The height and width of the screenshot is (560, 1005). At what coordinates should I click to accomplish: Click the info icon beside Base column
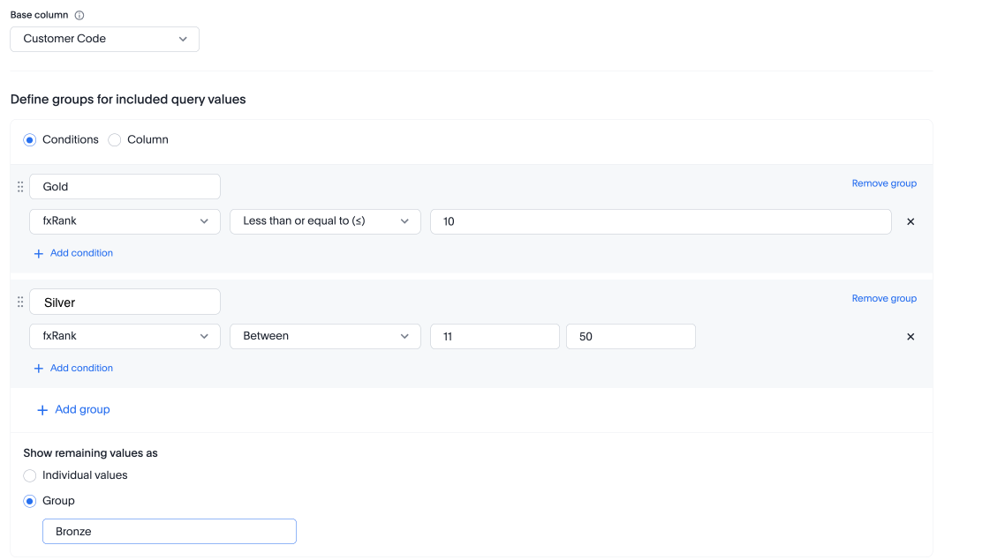coord(78,14)
